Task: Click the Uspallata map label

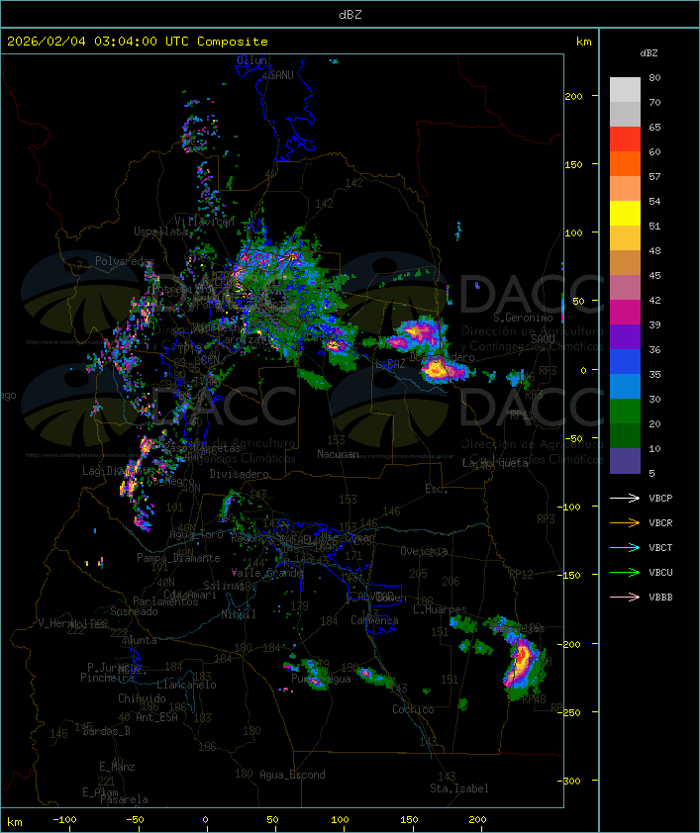Action: [161, 231]
